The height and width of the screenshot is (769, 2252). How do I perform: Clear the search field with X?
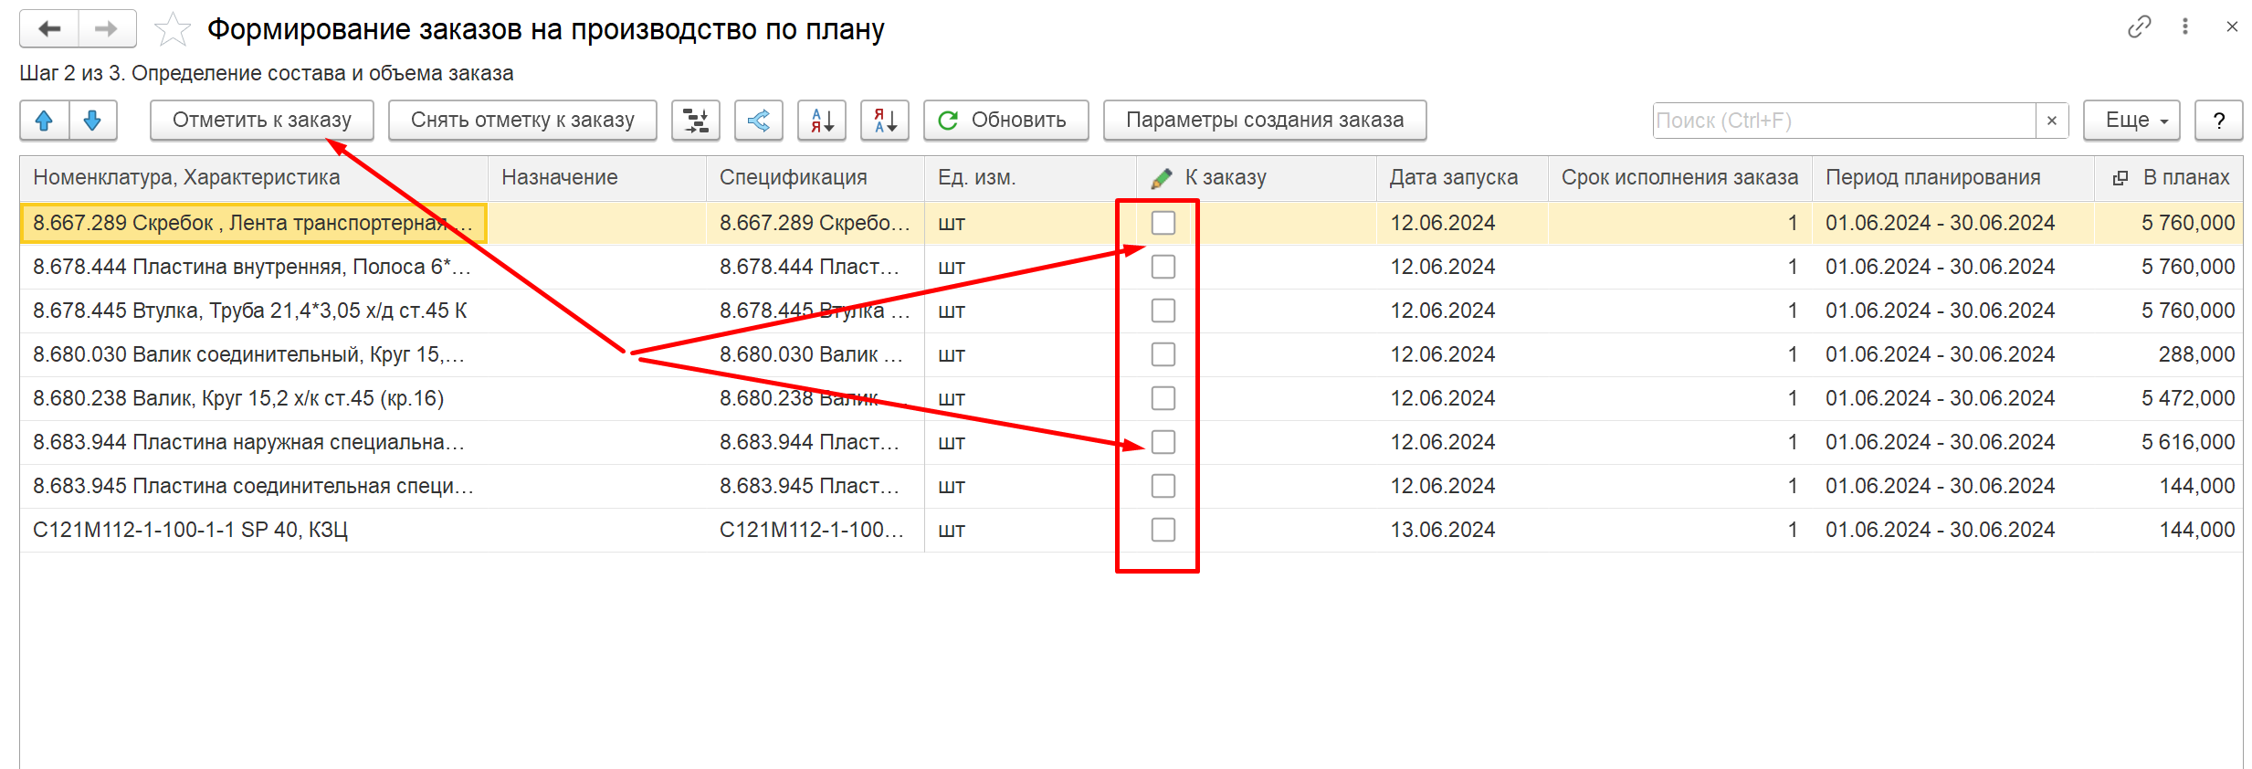pos(2052,121)
